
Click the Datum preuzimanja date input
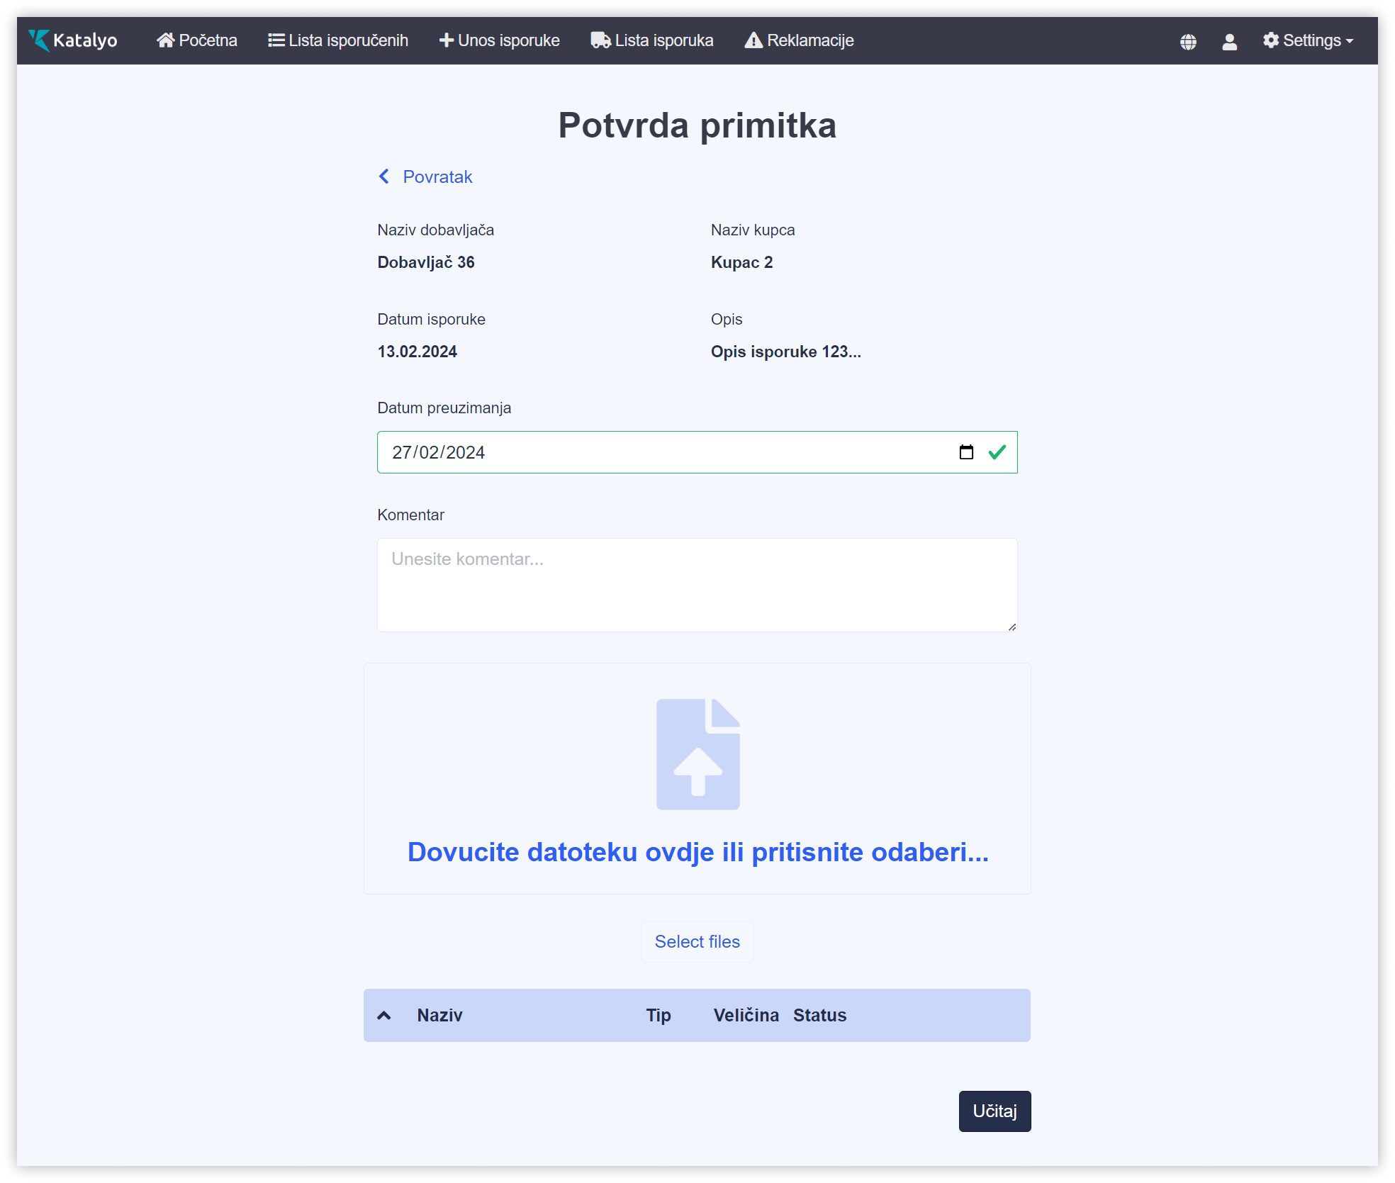click(697, 452)
